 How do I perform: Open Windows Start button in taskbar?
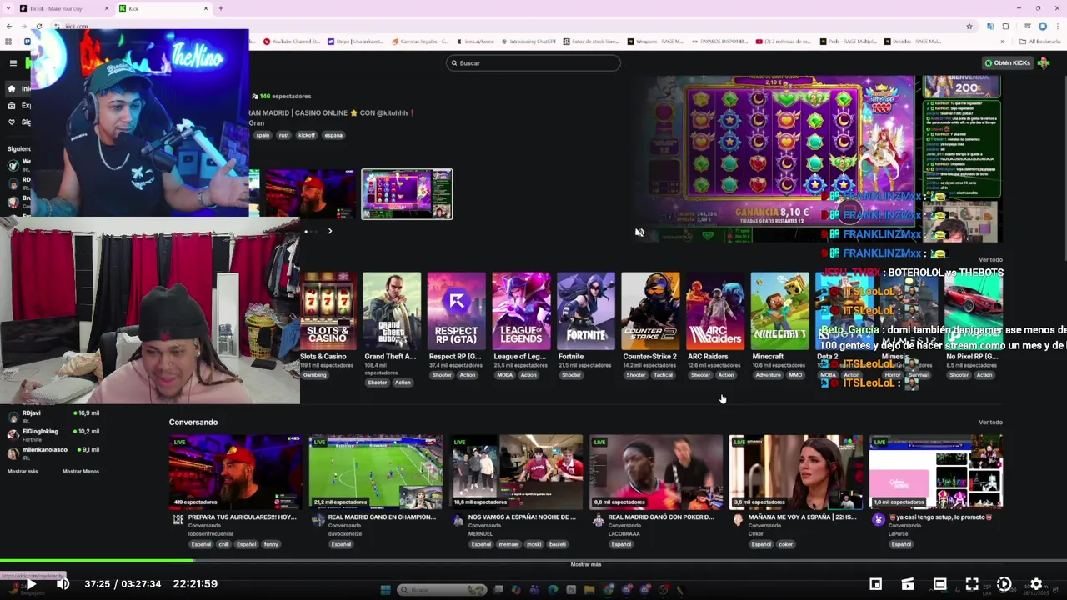[x=385, y=590]
